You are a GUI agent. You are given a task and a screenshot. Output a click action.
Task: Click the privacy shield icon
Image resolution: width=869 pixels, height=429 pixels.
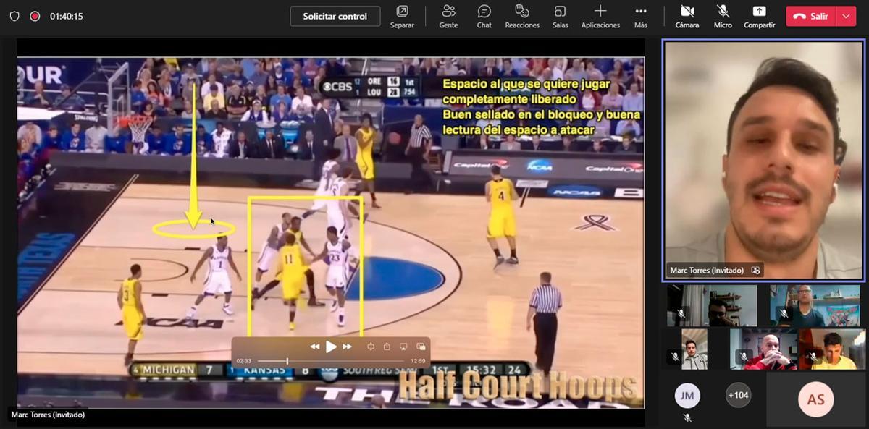[x=14, y=16]
